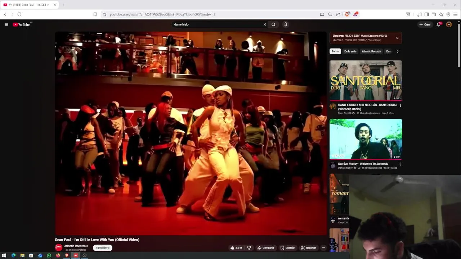The image size is (461, 259).
Task: Open Brave Shields lion icon
Action: click(347, 14)
